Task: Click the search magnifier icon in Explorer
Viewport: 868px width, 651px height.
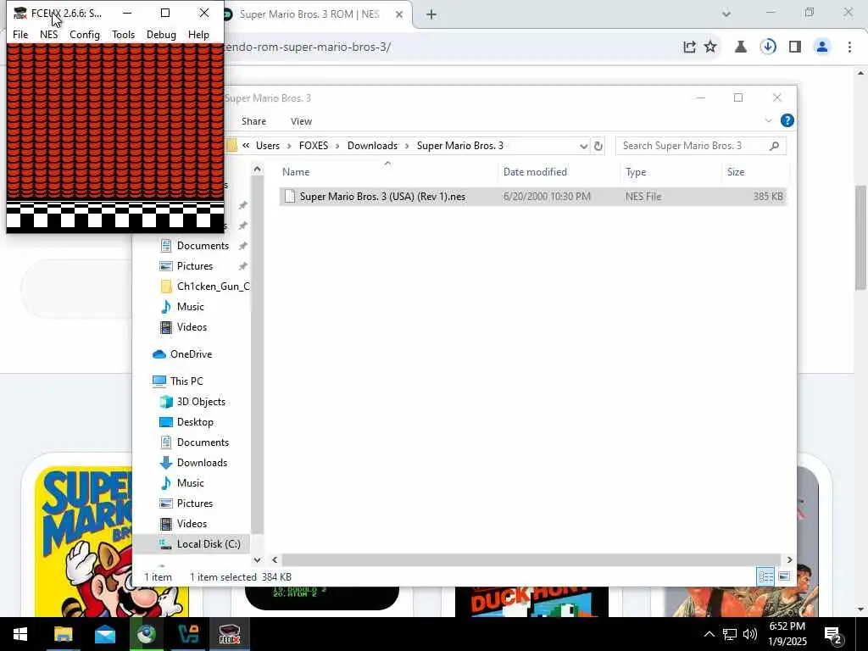Action: click(775, 146)
